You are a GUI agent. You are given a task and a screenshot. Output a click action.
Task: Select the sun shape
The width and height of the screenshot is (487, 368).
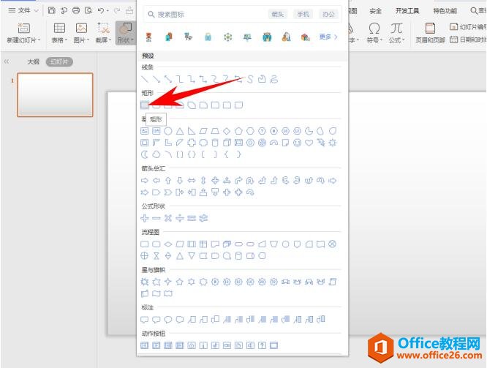(333, 143)
